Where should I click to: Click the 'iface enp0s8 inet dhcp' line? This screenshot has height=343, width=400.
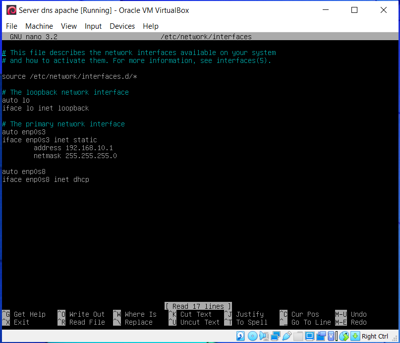point(46,179)
